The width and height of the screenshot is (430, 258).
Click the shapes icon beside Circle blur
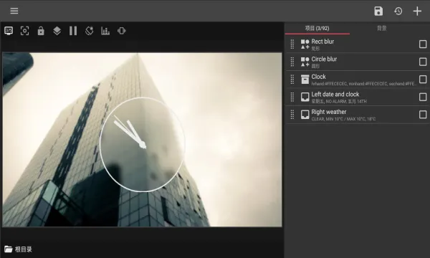point(305,62)
